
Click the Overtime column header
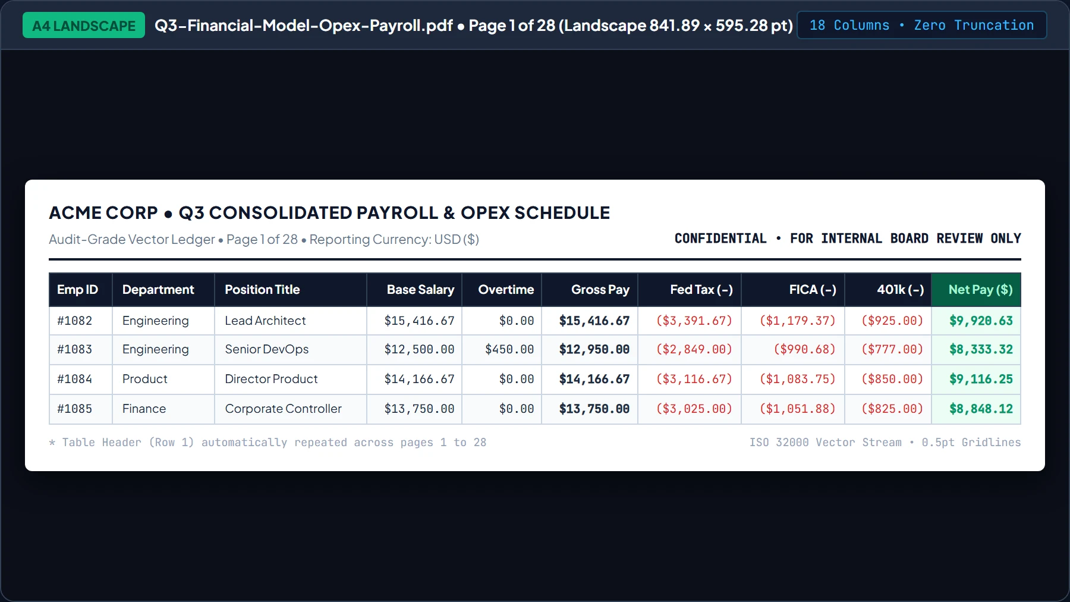pos(502,290)
